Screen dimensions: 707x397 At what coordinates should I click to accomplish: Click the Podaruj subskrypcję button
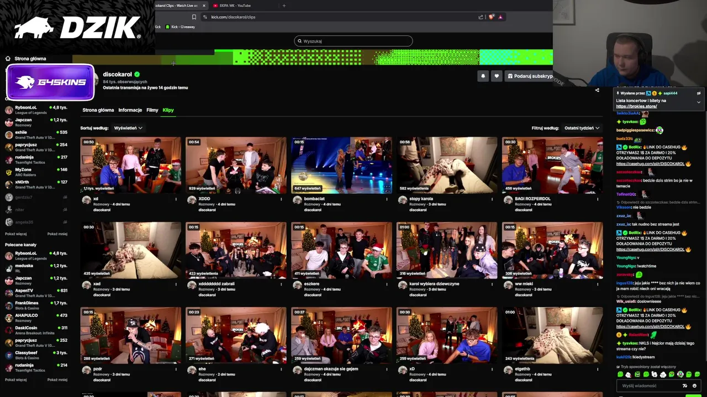pos(530,76)
